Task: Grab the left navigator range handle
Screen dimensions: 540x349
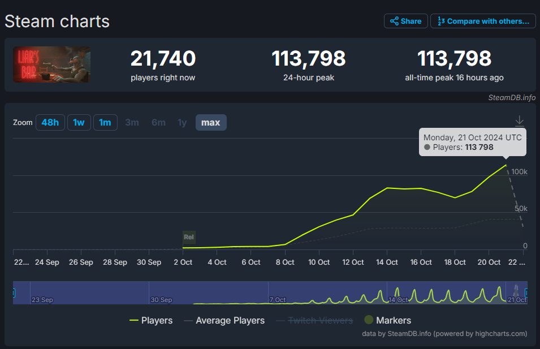Action: pyautogui.click(x=14, y=293)
